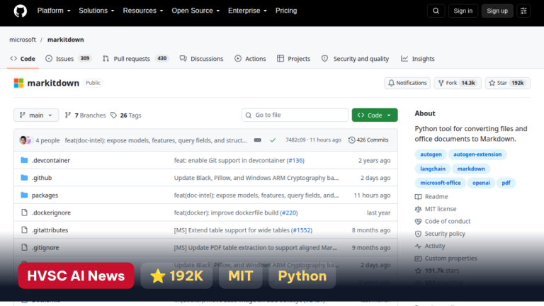Open the microsoft owner link
The image size is (544, 306).
coord(23,40)
